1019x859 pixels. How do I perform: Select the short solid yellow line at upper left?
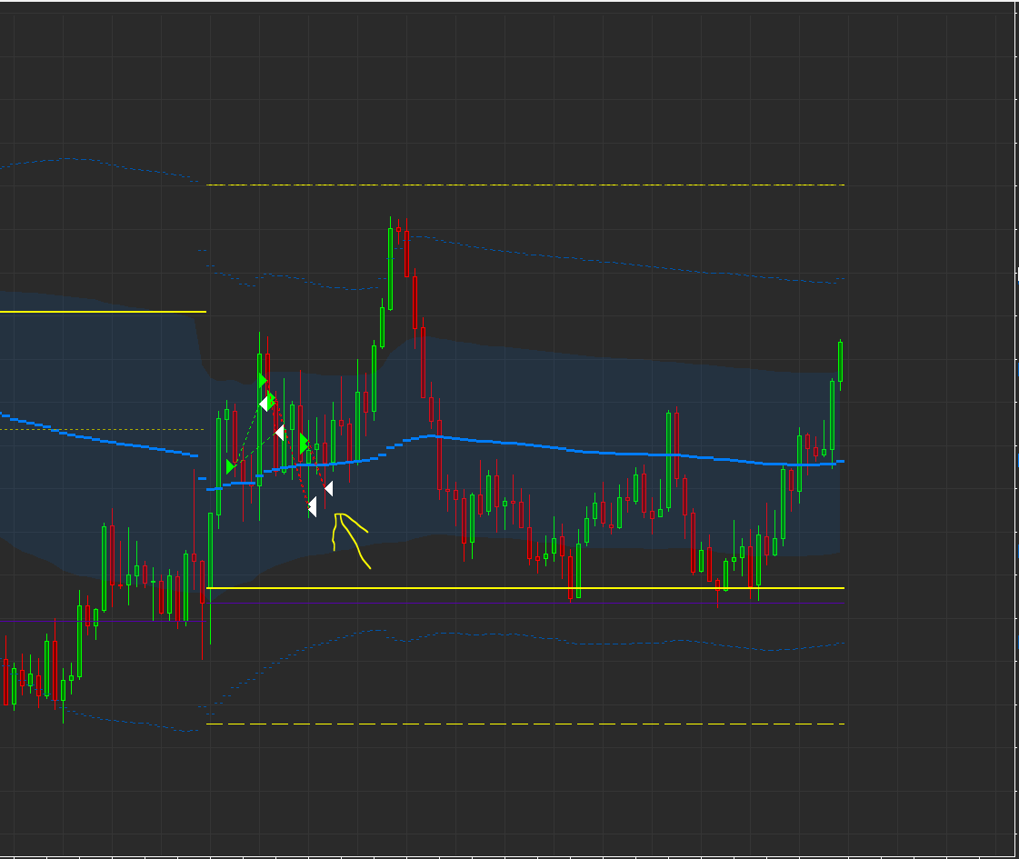coord(103,312)
